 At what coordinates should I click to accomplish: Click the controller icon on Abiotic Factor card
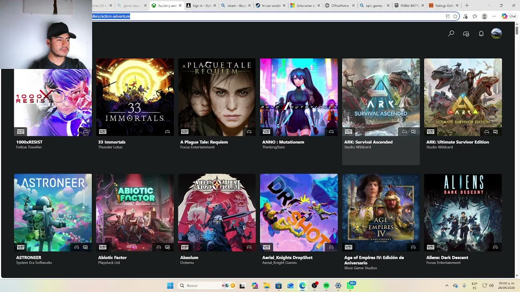(158, 247)
